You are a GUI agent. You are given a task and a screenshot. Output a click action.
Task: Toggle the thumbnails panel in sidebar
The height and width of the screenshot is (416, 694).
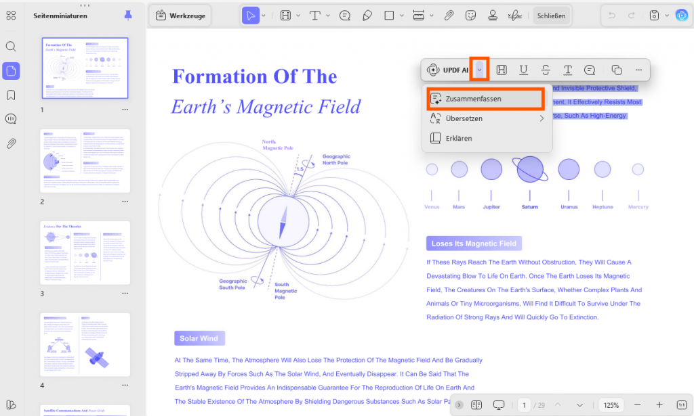pos(11,70)
